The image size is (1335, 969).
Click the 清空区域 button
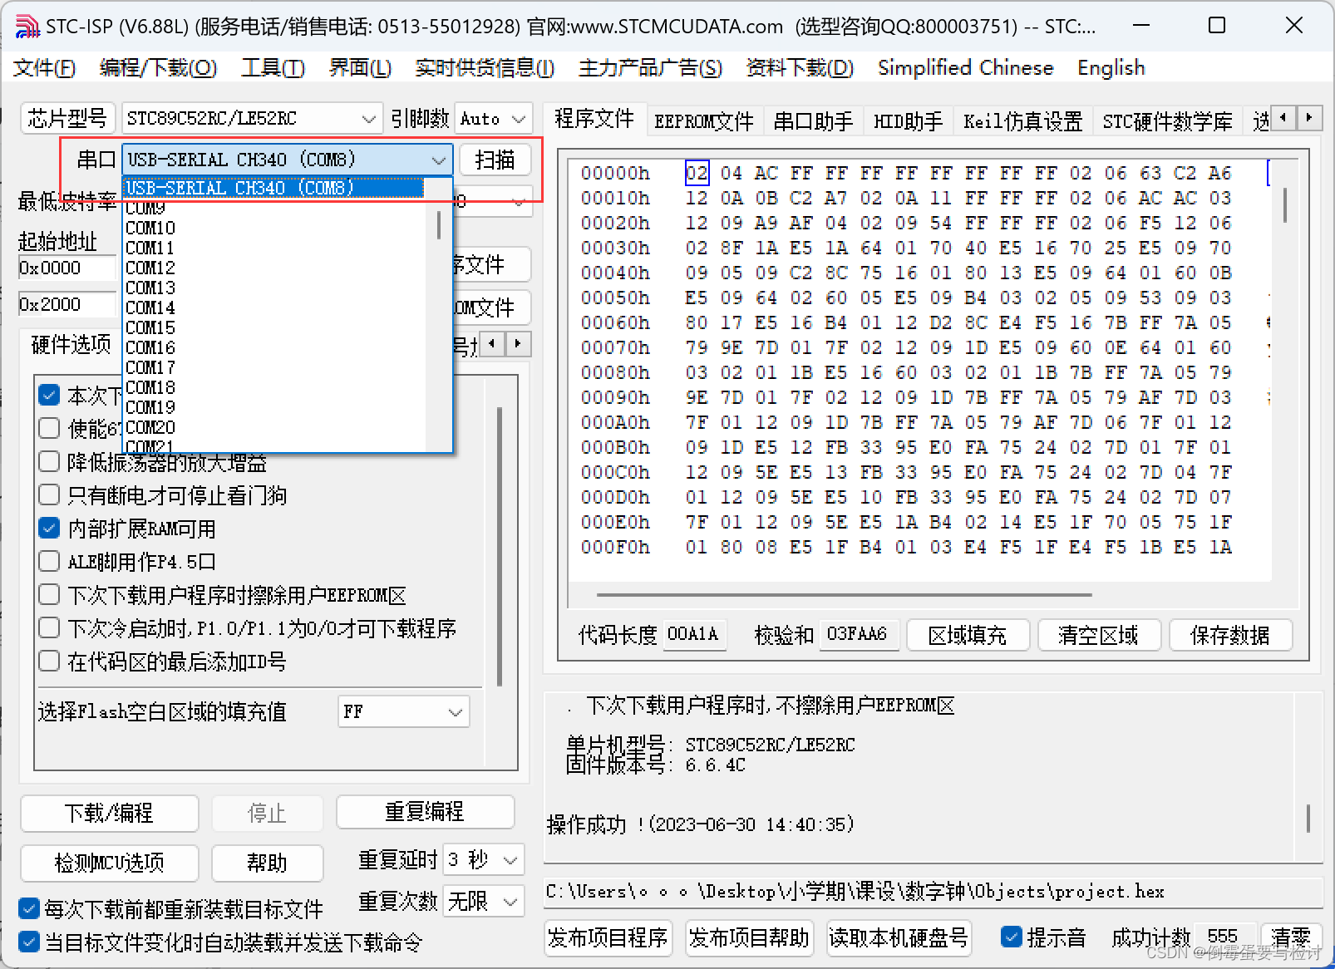tap(1098, 635)
